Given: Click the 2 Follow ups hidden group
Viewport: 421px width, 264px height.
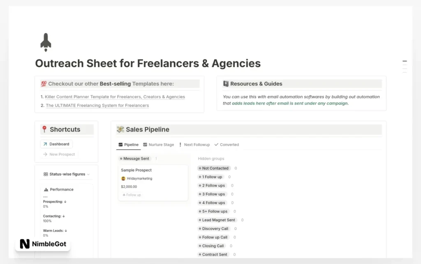Looking at the screenshot, I should [212, 185].
